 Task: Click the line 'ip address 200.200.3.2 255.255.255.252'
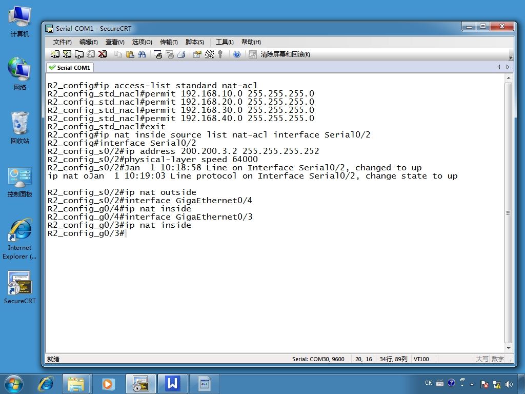pos(183,151)
